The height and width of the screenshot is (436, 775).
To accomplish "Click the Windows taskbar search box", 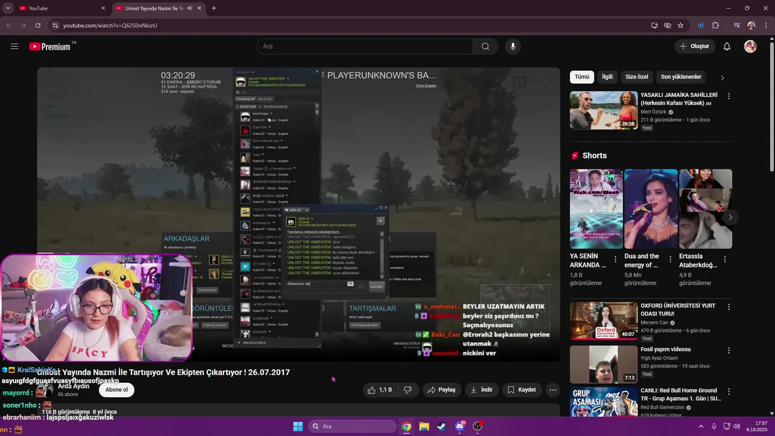I will (352, 426).
